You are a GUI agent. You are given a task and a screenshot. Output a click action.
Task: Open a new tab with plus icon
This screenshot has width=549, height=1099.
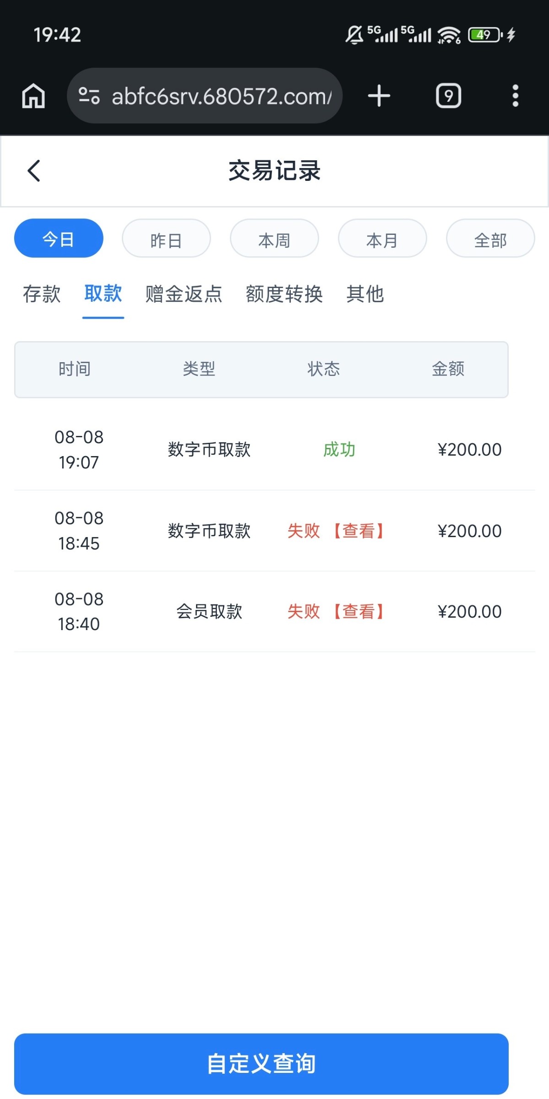tap(379, 96)
